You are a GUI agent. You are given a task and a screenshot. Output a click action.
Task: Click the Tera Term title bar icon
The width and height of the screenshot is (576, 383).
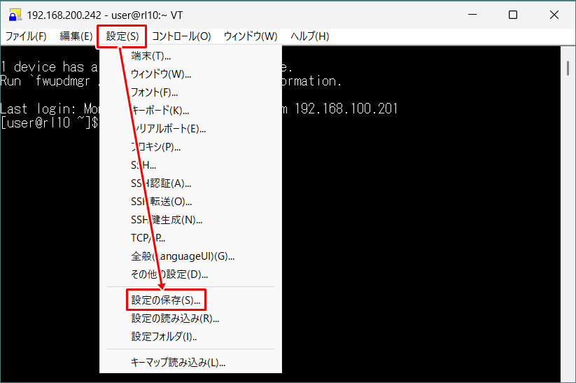[x=15, y=15]
